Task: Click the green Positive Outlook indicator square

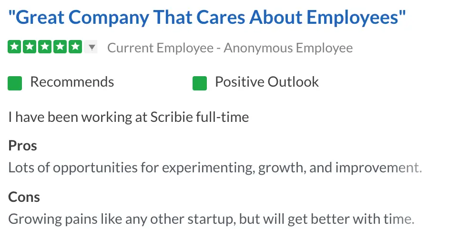Action: tap(200, 83)
